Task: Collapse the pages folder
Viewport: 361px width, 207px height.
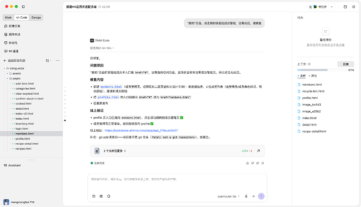Action: point(7,78)
